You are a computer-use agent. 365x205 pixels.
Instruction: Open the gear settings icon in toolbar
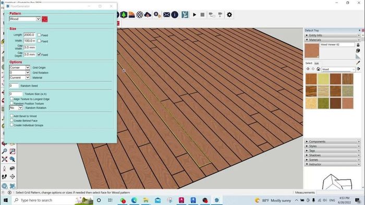(x=229, y=15)
